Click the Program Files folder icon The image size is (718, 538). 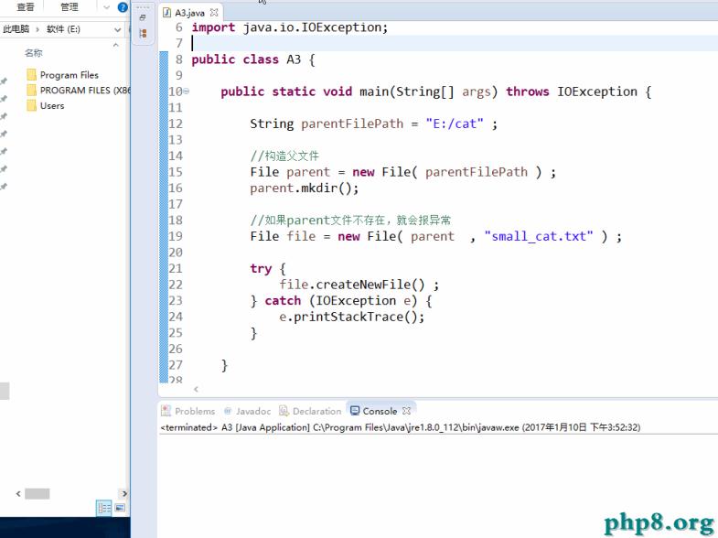click(x=32, y=75)
